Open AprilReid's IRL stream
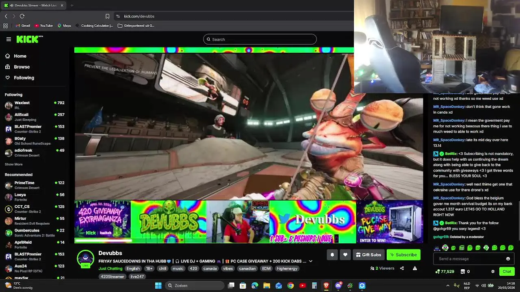 [35, 245]
